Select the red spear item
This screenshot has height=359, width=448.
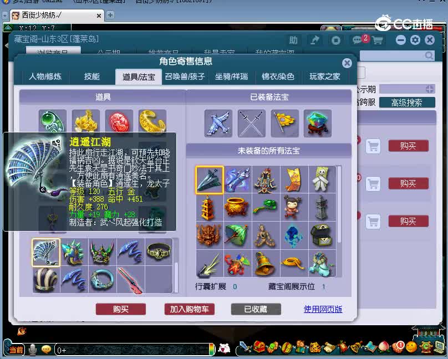[130, 280]
